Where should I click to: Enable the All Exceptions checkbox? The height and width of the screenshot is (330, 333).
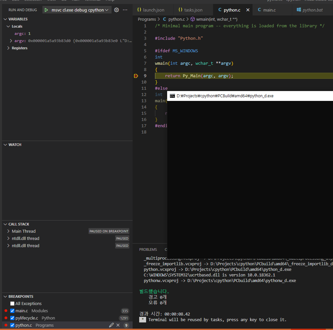point(12,303)
